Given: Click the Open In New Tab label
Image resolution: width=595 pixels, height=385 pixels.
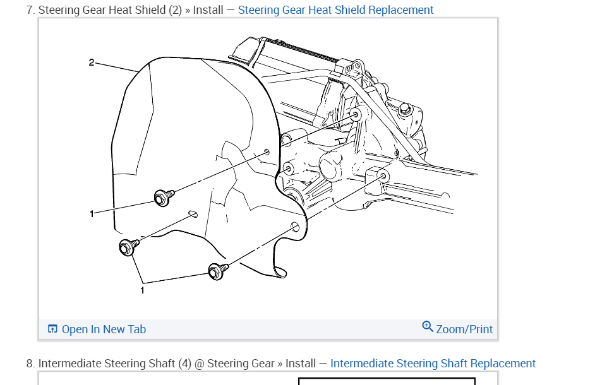Looking at the screenshot, I should click(x=104, y=329).
